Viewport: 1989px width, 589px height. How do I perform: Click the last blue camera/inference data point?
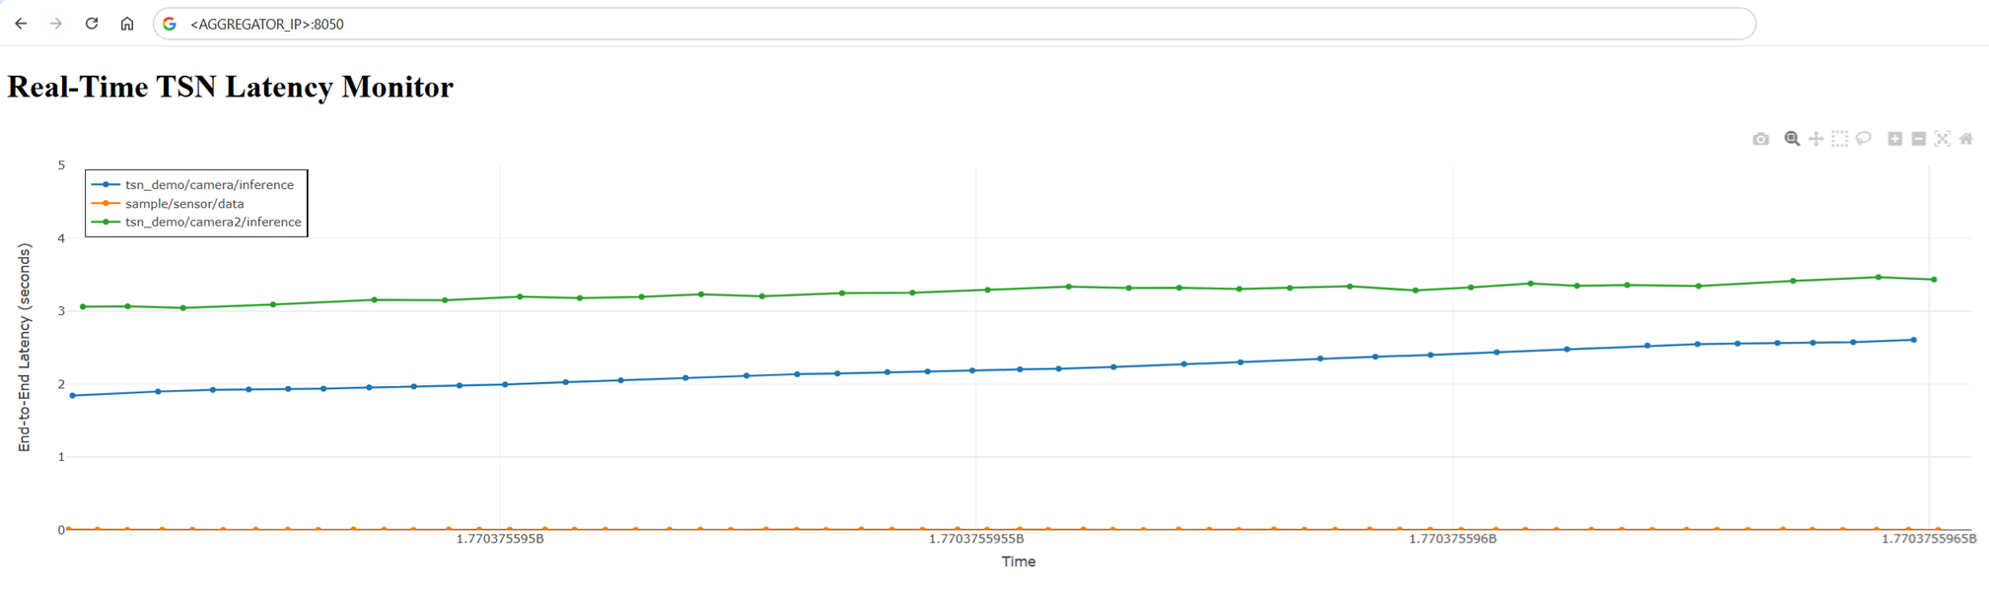coord(1914,340)
